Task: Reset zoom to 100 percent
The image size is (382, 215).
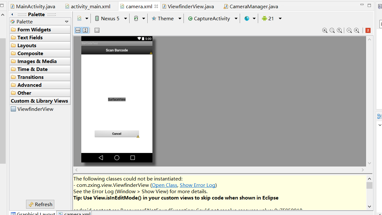Action: click(339, 30)
